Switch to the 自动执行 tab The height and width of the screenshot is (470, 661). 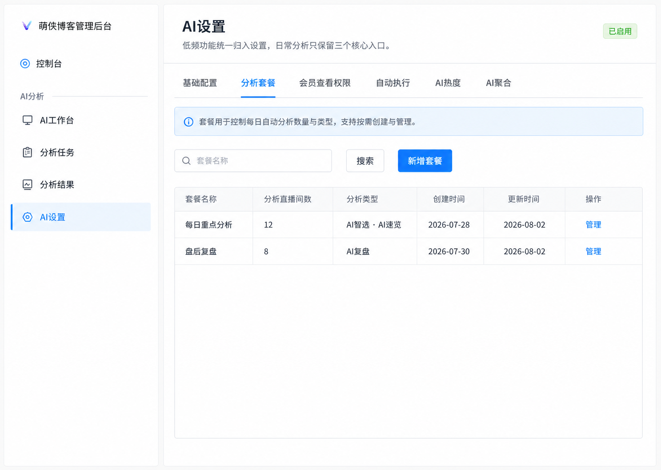point(393,83)
